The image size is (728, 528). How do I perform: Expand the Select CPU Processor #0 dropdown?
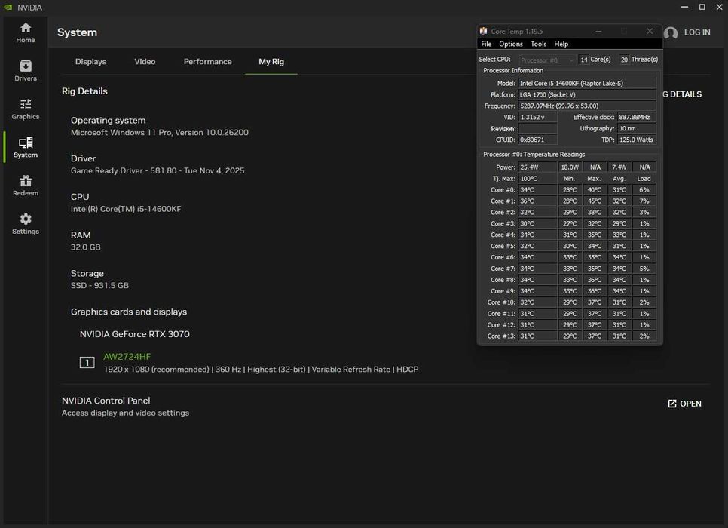click(x=548, y=60)
